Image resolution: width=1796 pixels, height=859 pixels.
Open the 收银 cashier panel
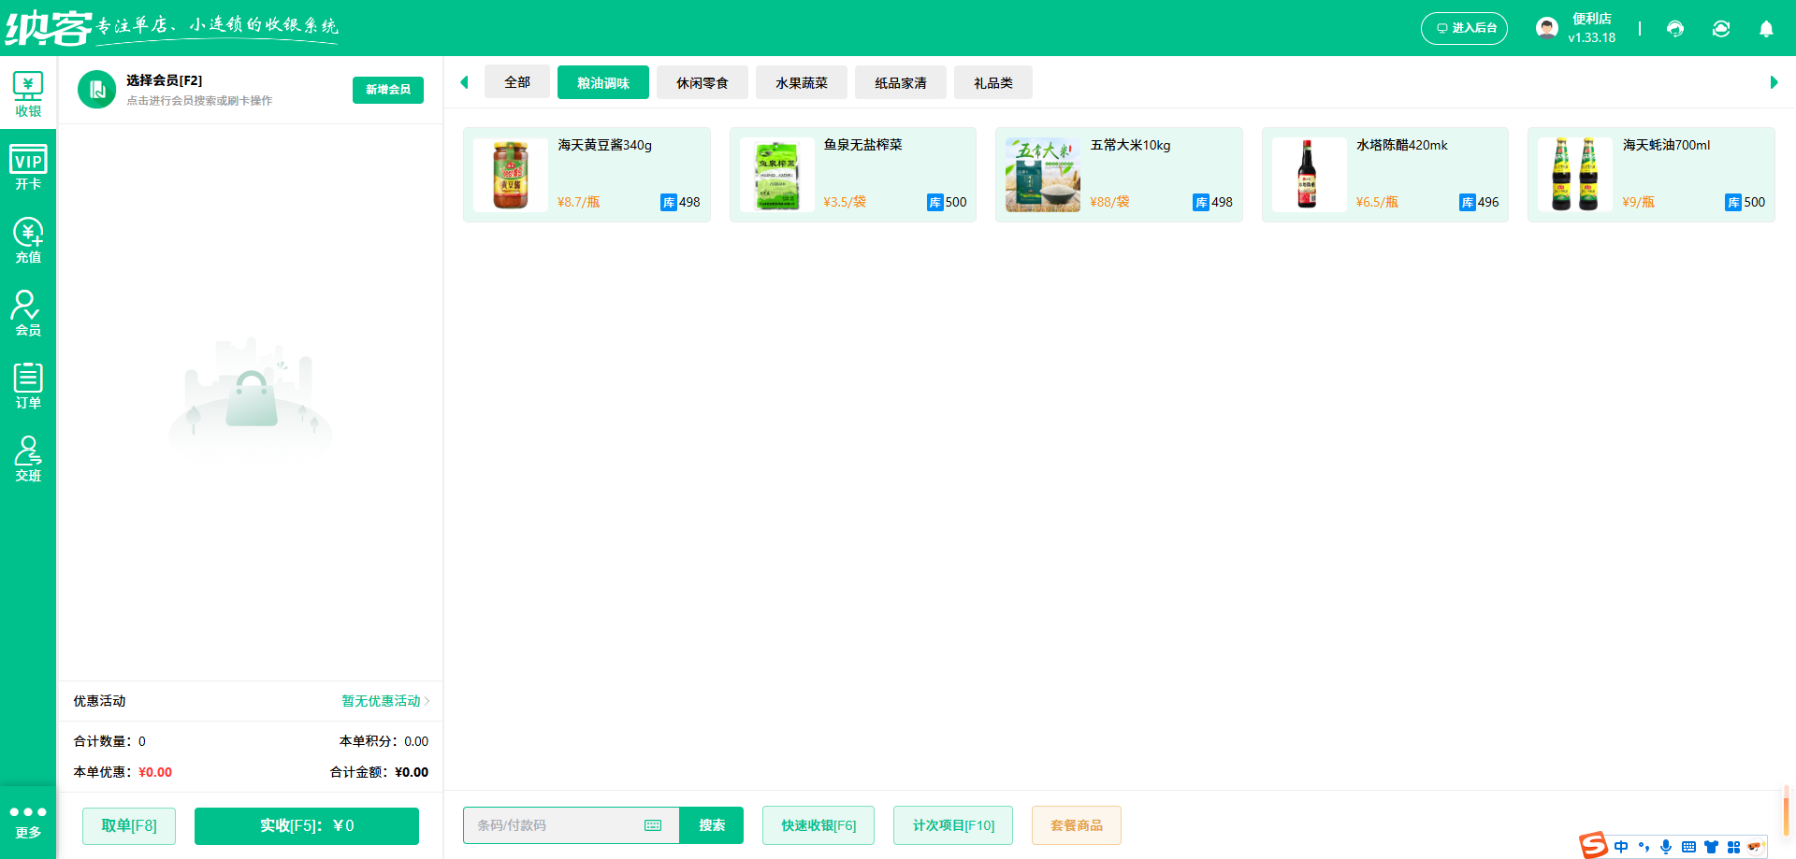coord(28,93)
